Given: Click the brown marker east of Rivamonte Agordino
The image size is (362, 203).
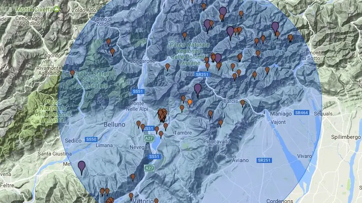Looking at the screenshot, I should [72, 73].
